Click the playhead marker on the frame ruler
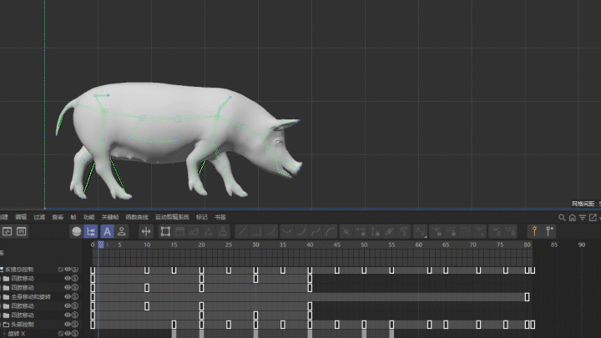This screenshot has height=338, width=601. [x=101, y=245]
